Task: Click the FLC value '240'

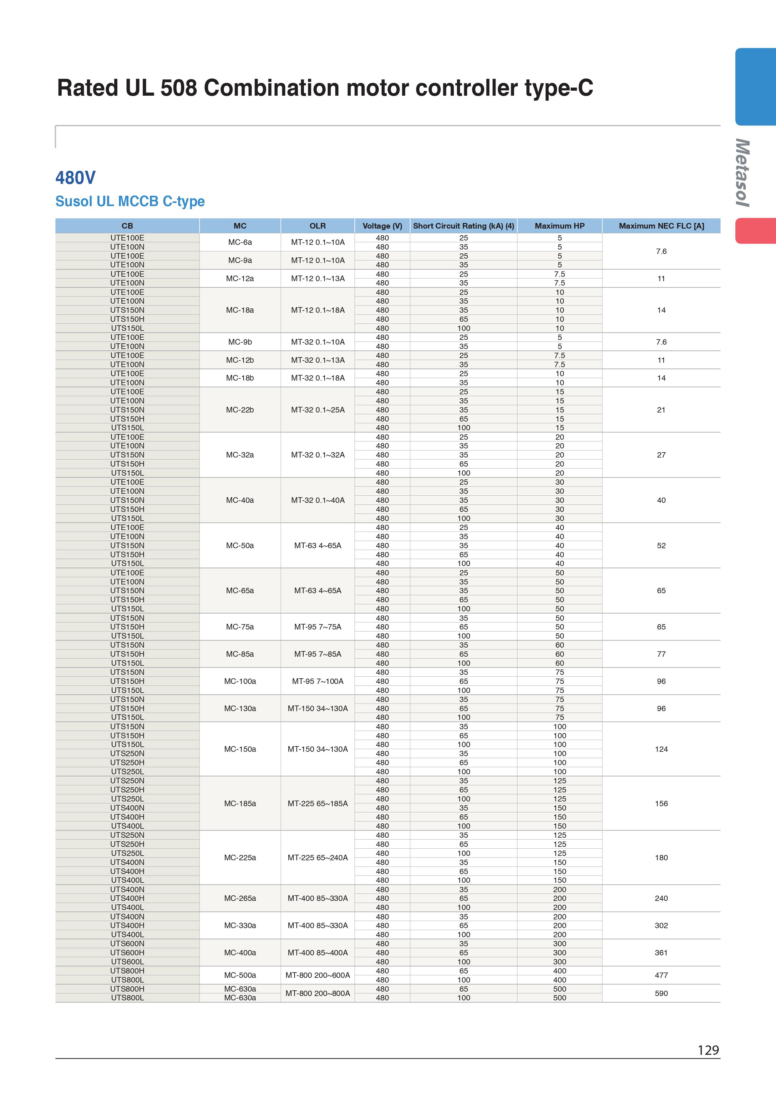Action: coord(661,898)
